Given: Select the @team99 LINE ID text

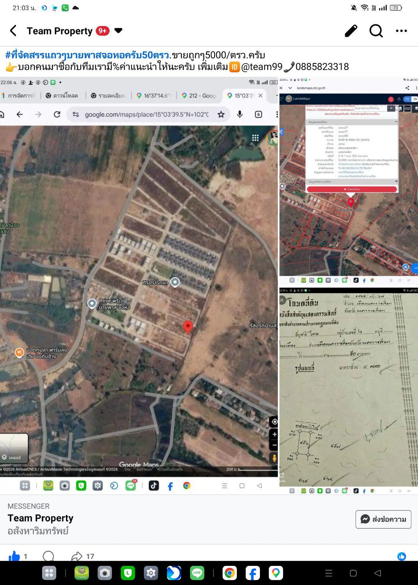Looking at the screenshot, I should (261, 67).
